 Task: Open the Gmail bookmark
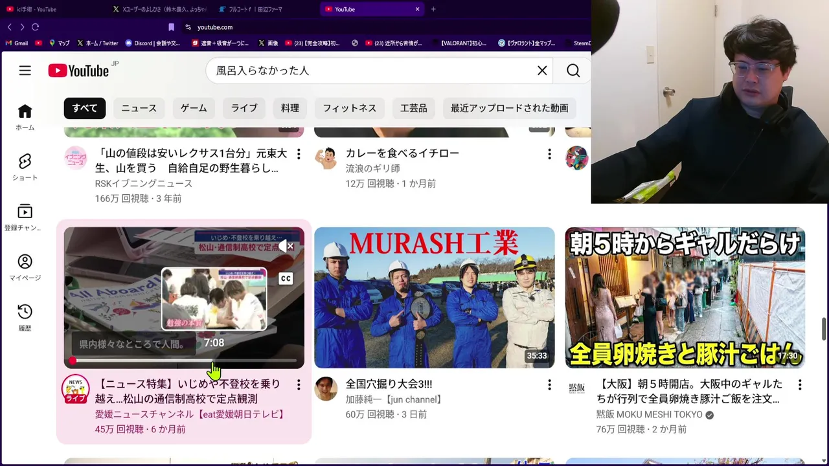pyautogui.click(x=17, y=43)
